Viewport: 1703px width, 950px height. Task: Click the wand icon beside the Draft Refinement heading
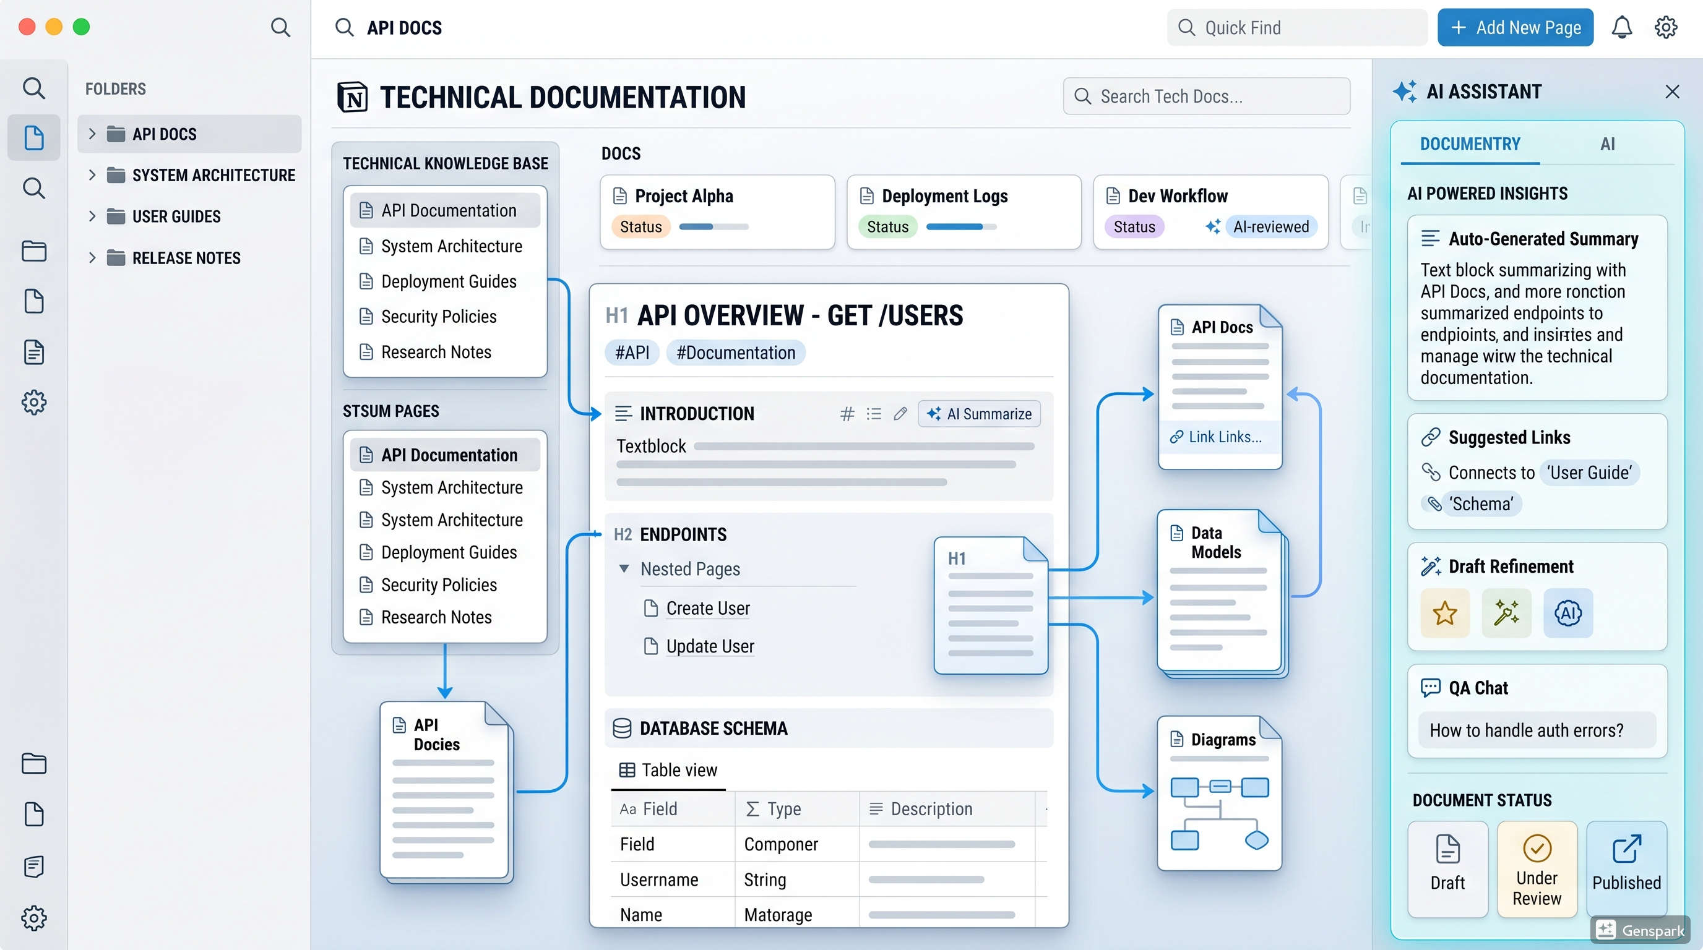click(1431, 566)
